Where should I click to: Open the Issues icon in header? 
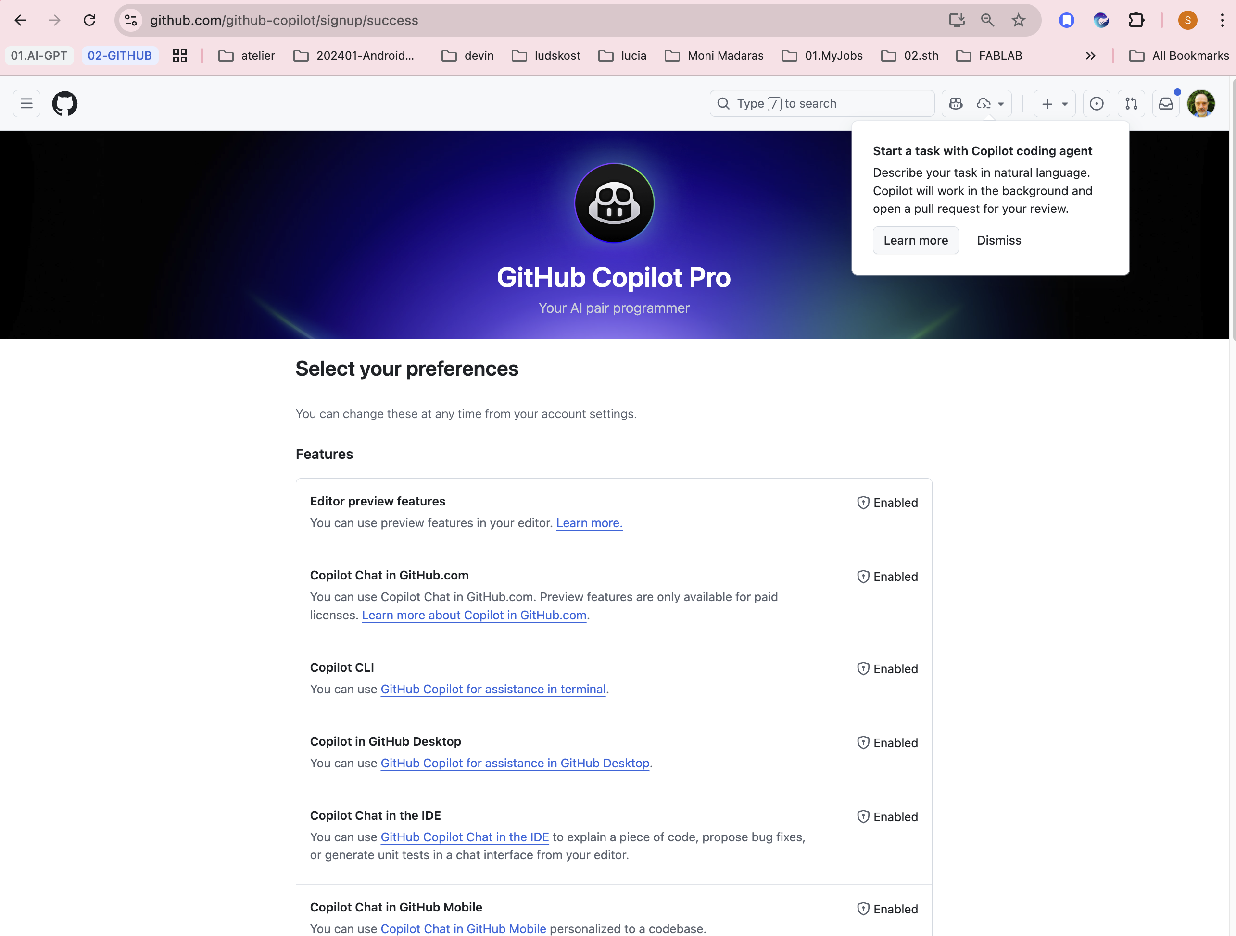pos(1097,104)
